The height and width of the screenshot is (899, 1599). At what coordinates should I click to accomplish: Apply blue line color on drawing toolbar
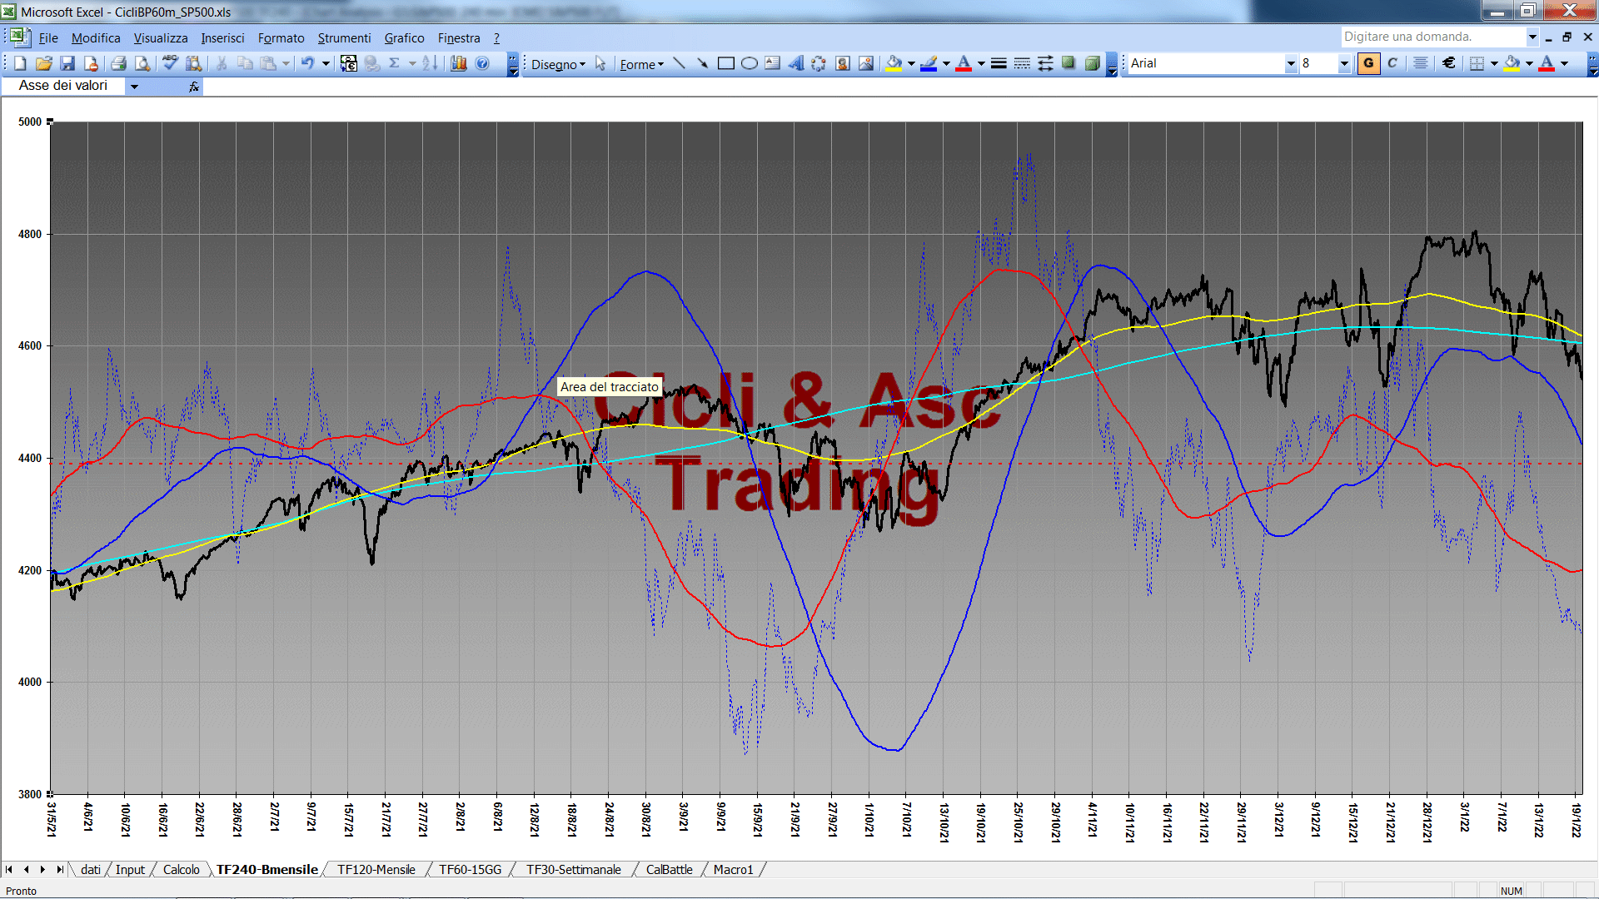point(929,63)
